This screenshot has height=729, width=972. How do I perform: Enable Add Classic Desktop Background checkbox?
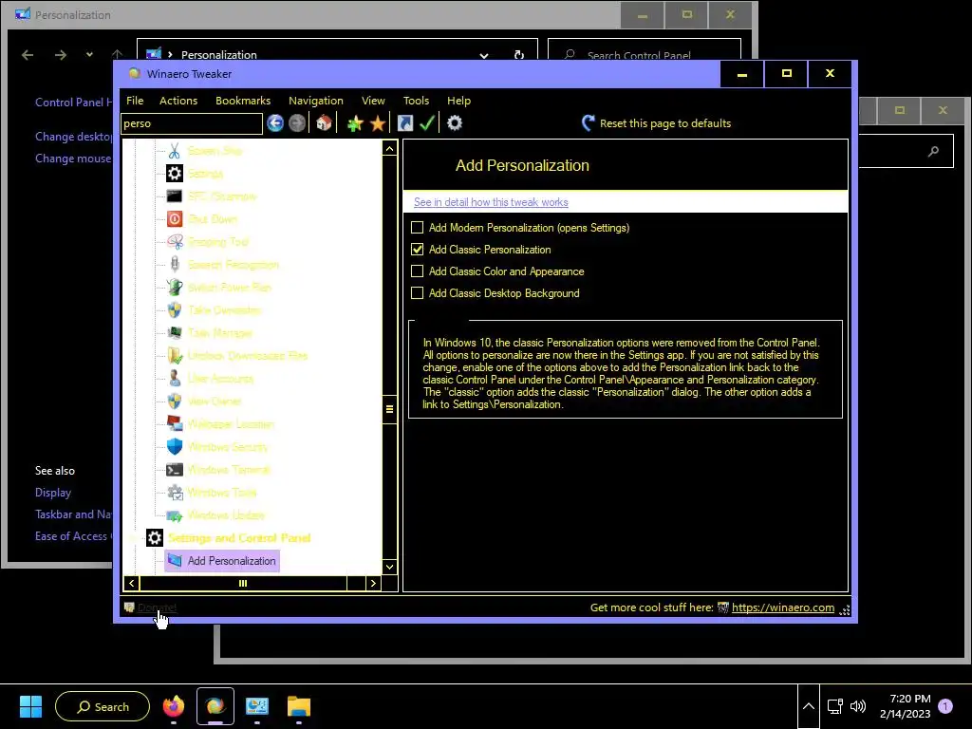pyautogui.click(x=418, y=292)
